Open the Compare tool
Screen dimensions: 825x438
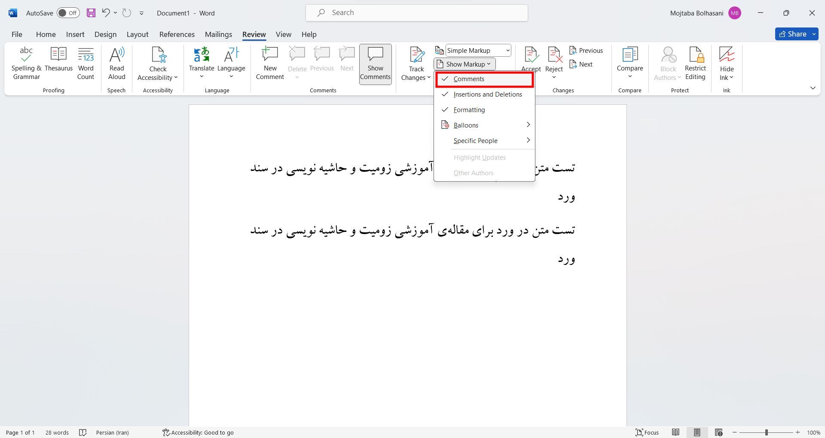(x=629, y=64)
